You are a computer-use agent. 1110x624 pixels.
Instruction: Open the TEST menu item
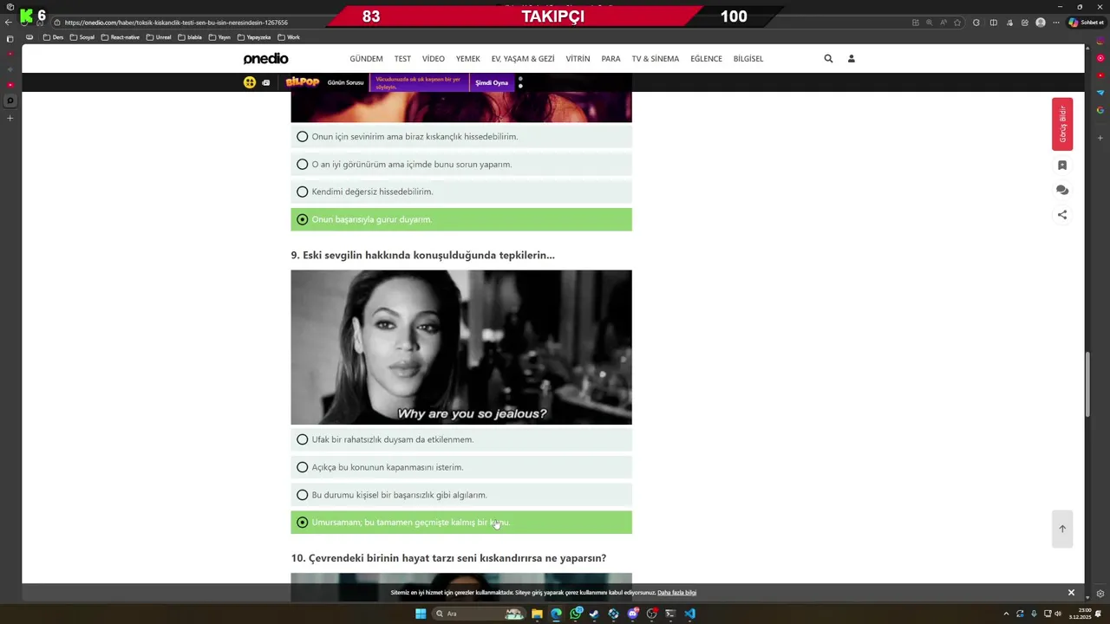point(402,59)
